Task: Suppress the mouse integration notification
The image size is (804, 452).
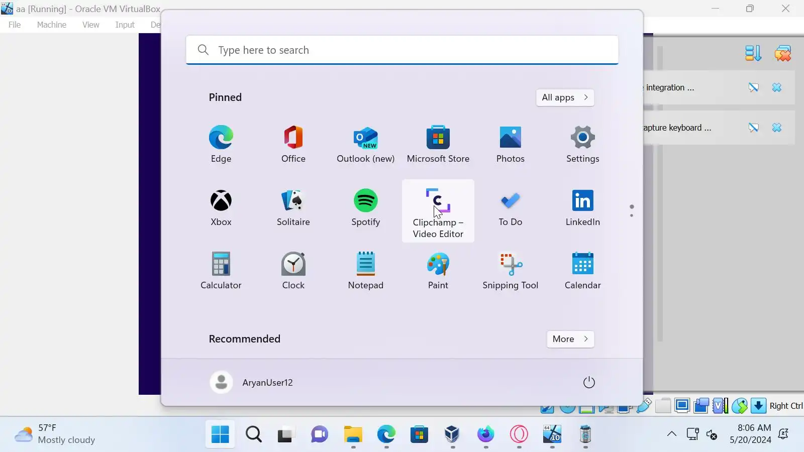Action: pyautogui.click(x=753, y=87)
